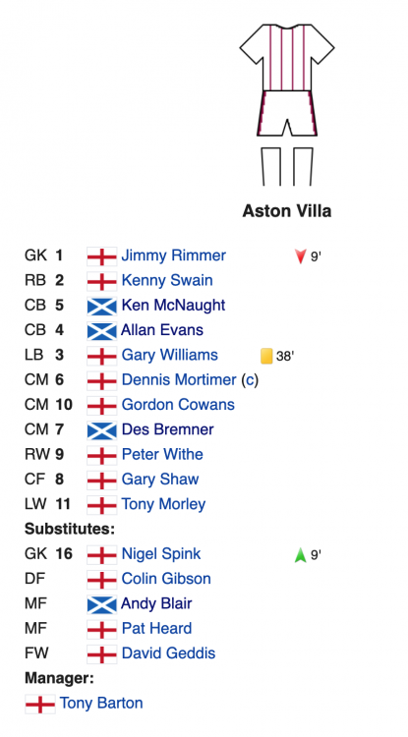The height and width of the screenshot is (737, 408).
Task: Click the yellow card icon for Gary Williams
Action: [266, 356]
